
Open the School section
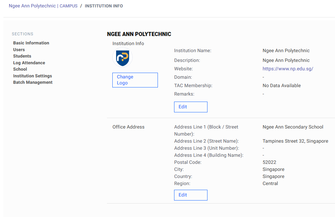click(20, 69)
